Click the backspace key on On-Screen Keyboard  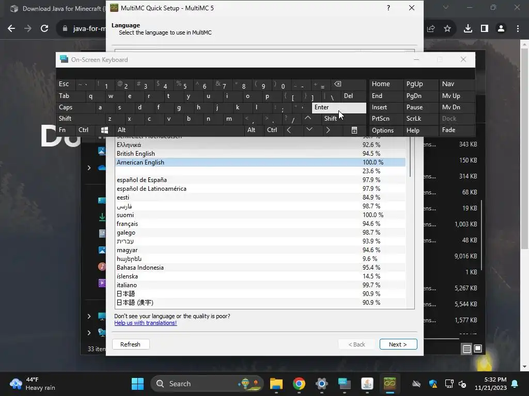[338, 84]
